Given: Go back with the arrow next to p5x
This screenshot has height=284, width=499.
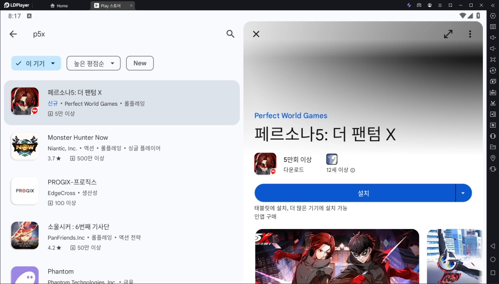Looking at the screenshot, I should click(13, 34).
